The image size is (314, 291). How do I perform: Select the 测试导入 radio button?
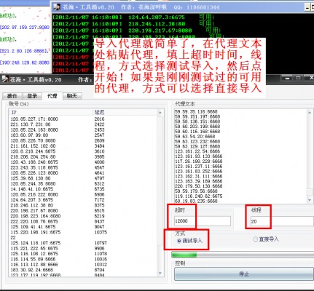click(x=179, y=241)
